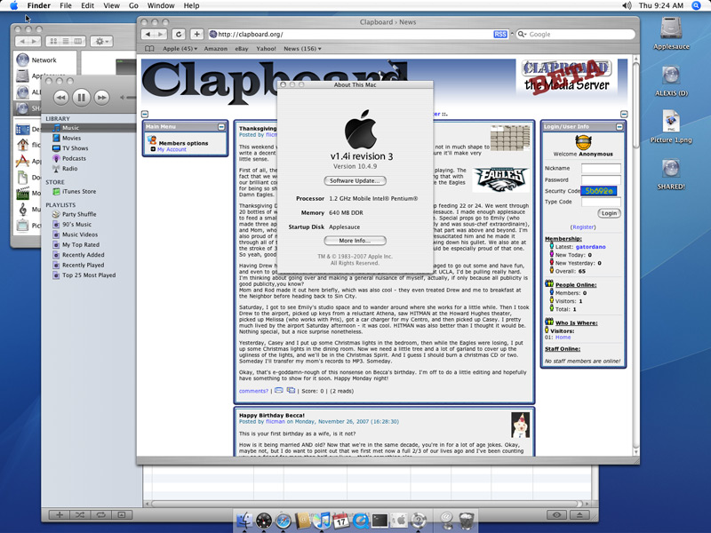Screen dimensions: 711x533
Task: Open the Edit menu in menu bar
Action: click(87, 5)
